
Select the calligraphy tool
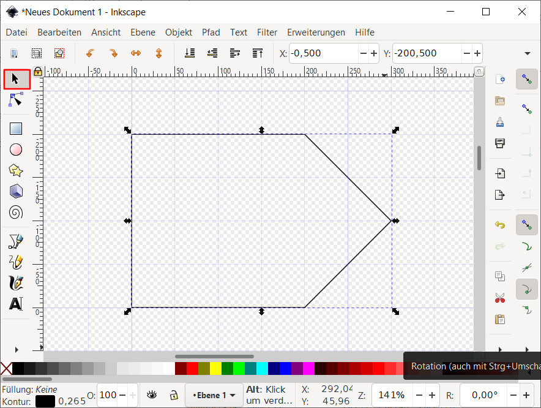(x=16, y=282)
